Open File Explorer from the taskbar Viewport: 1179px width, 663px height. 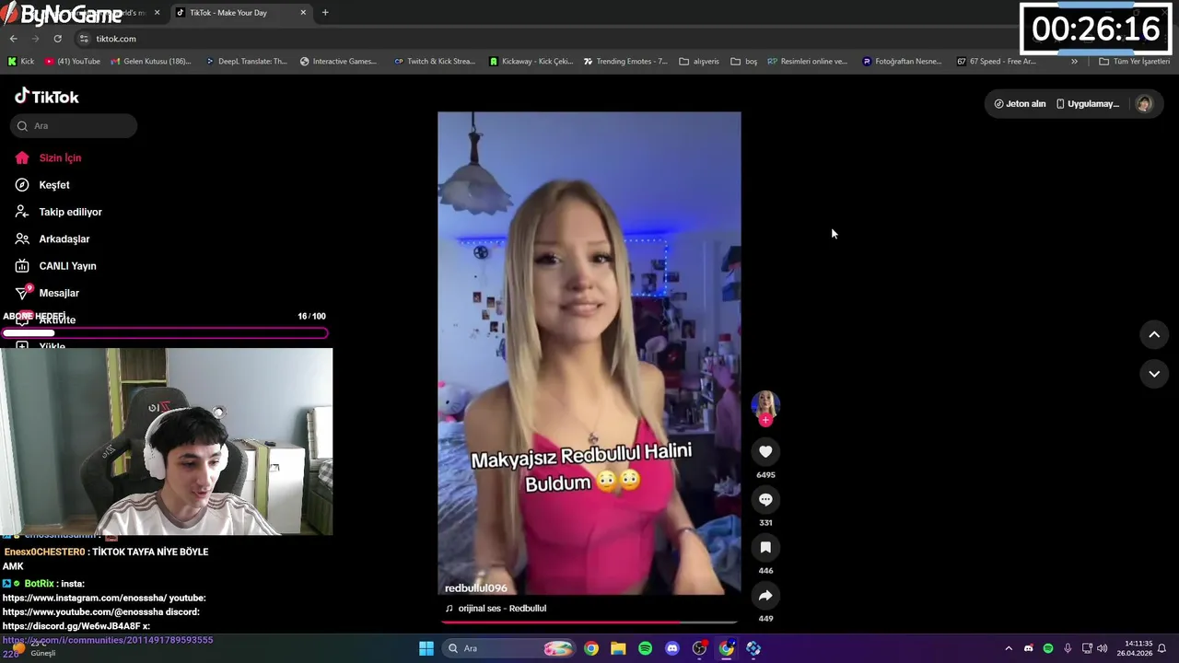pyautogui.click(x=618, y=648)
